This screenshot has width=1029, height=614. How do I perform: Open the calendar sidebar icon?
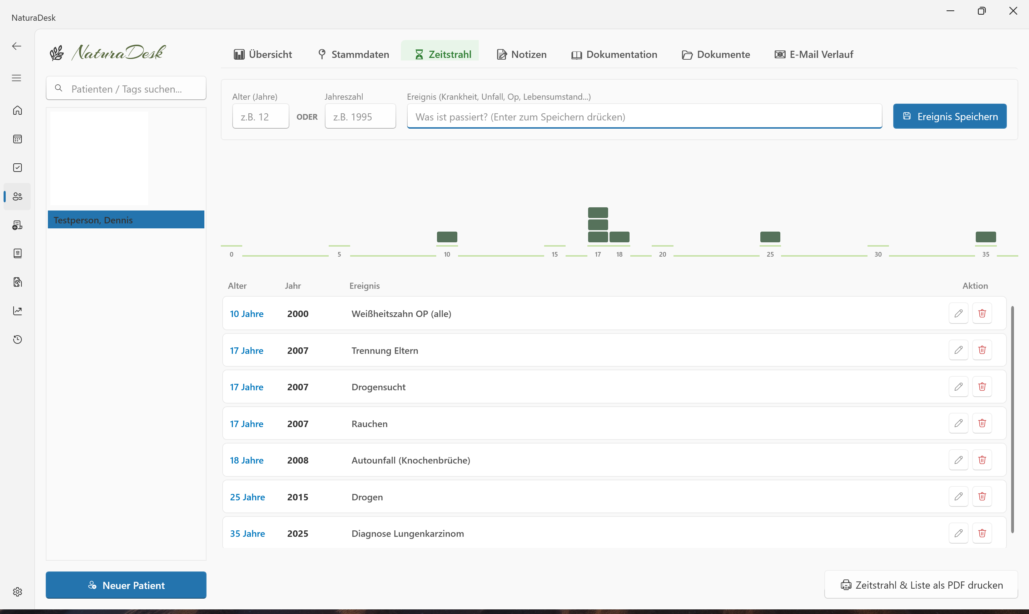pos(18,139)
